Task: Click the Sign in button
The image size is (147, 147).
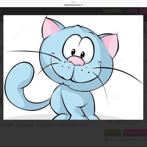Action: coord(132,11)
